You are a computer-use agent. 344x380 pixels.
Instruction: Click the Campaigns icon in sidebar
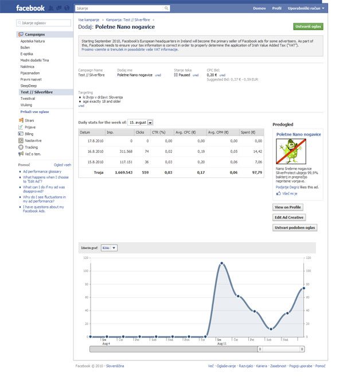21,34
